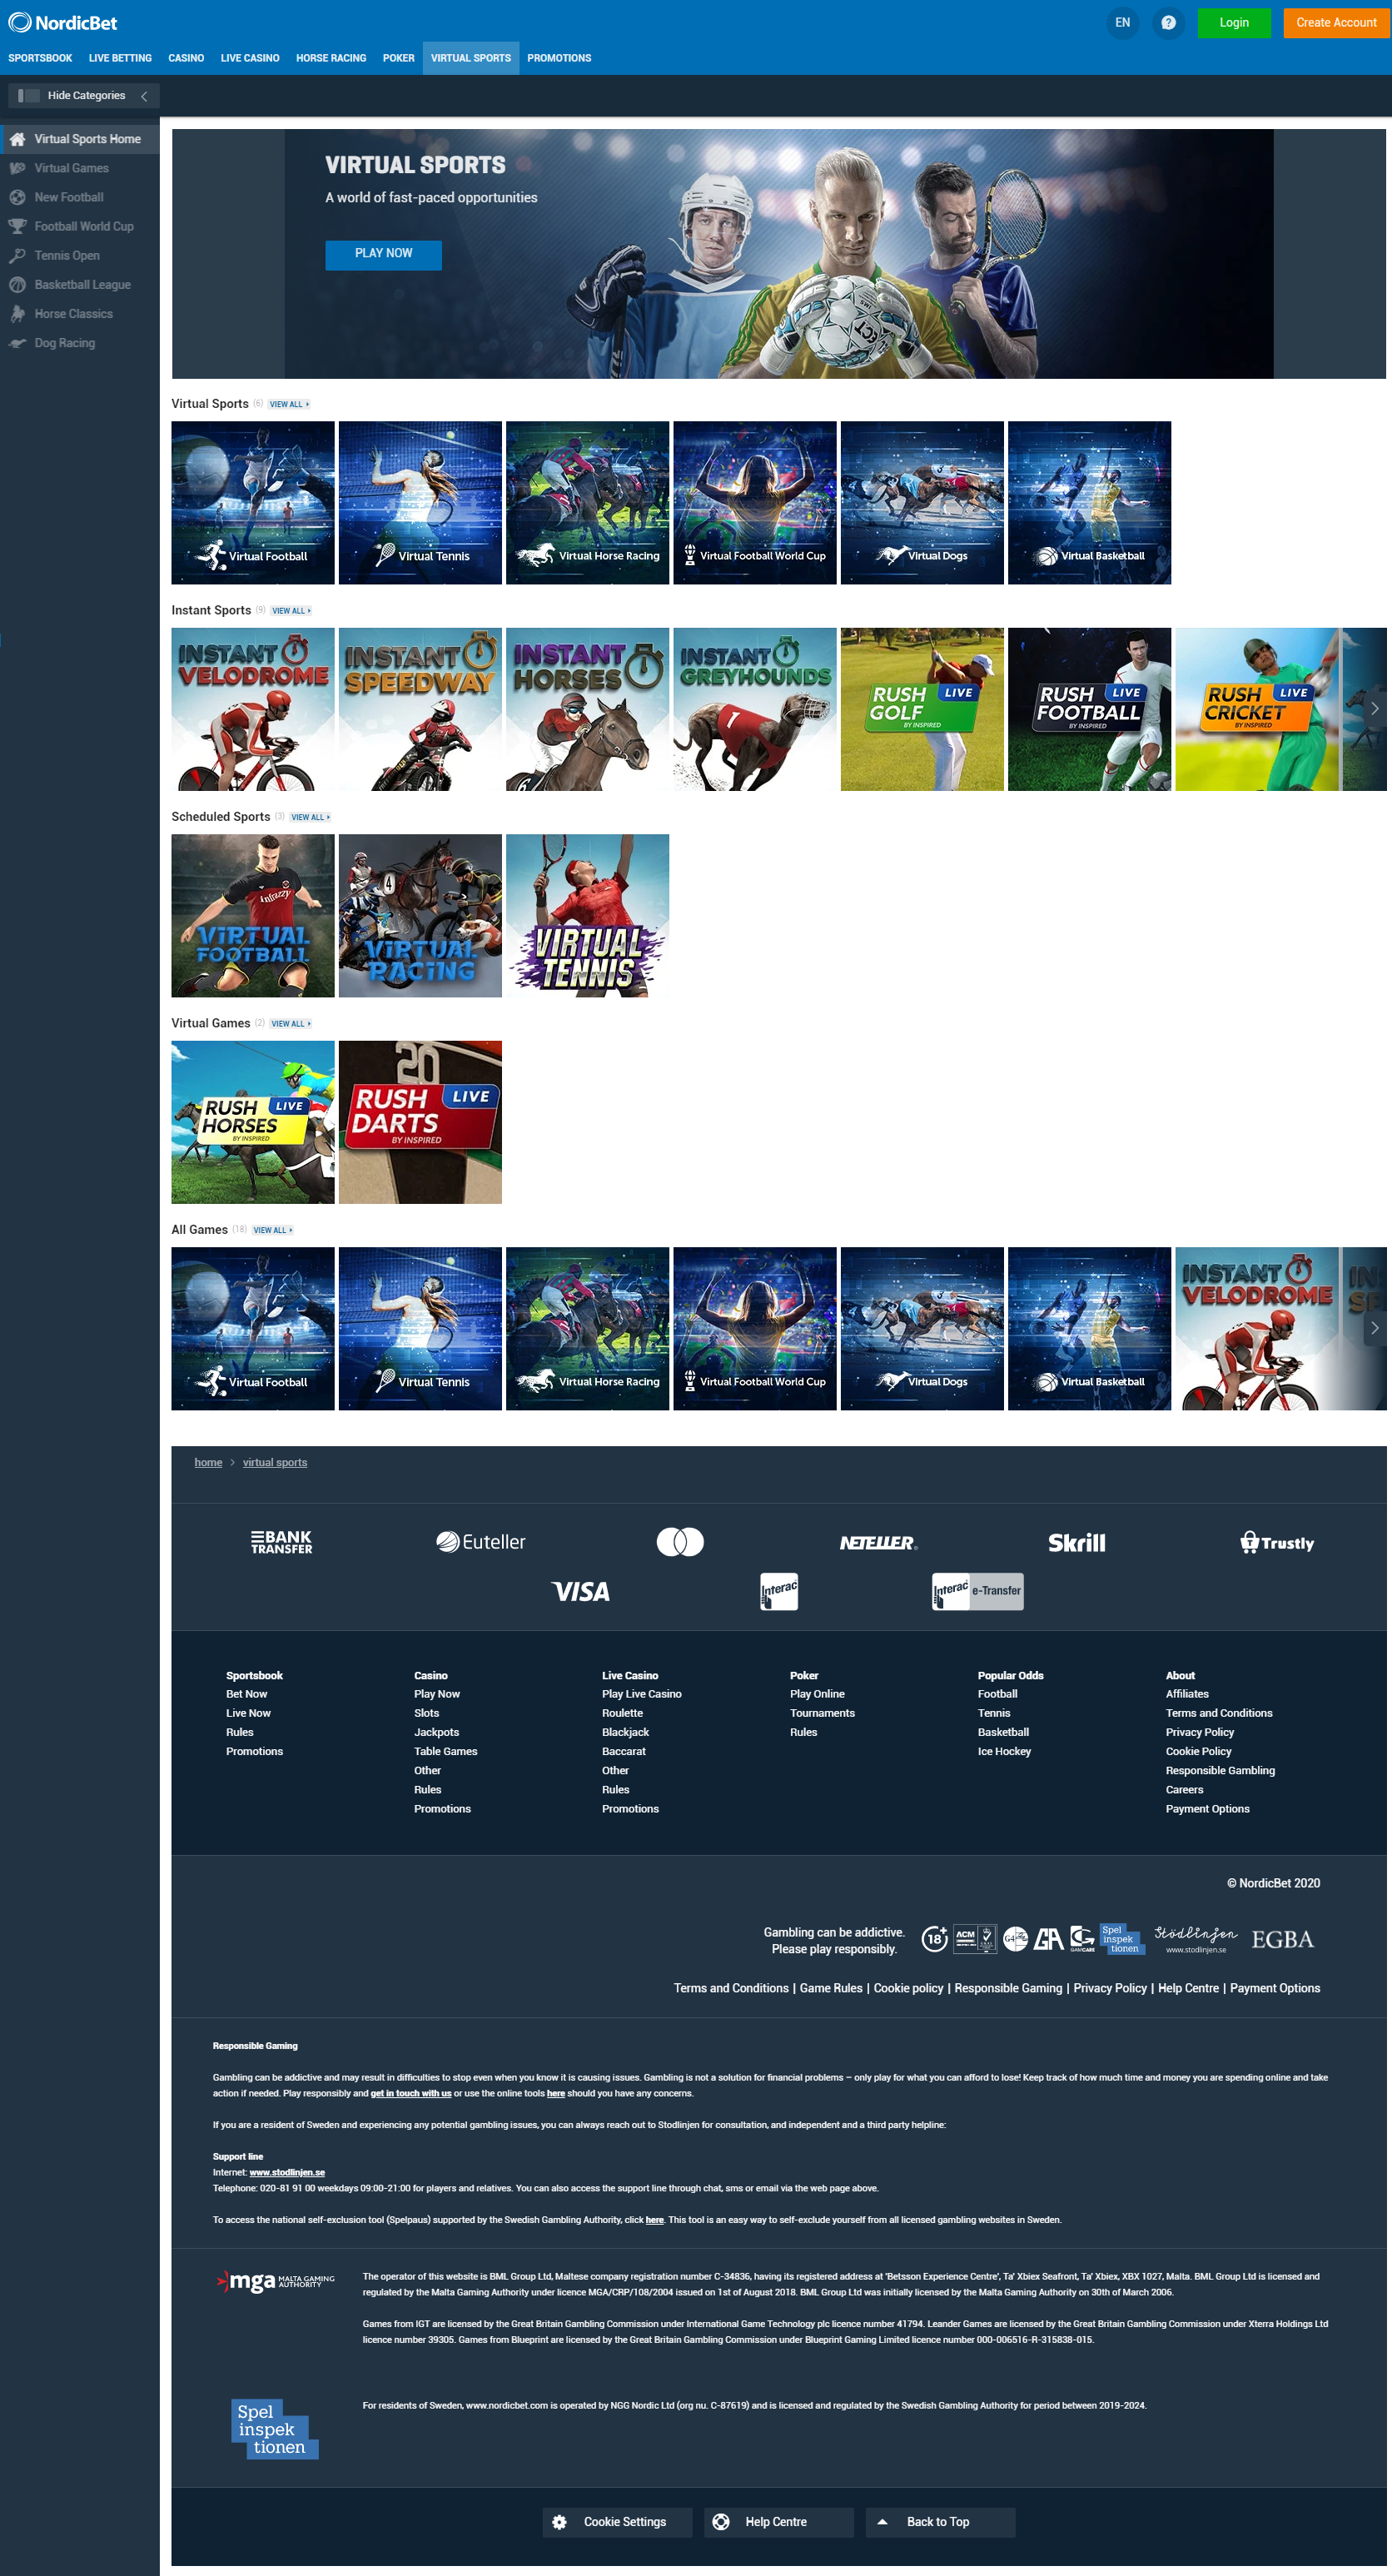Switch to the Live Casino tab

[x=250, y=58]
